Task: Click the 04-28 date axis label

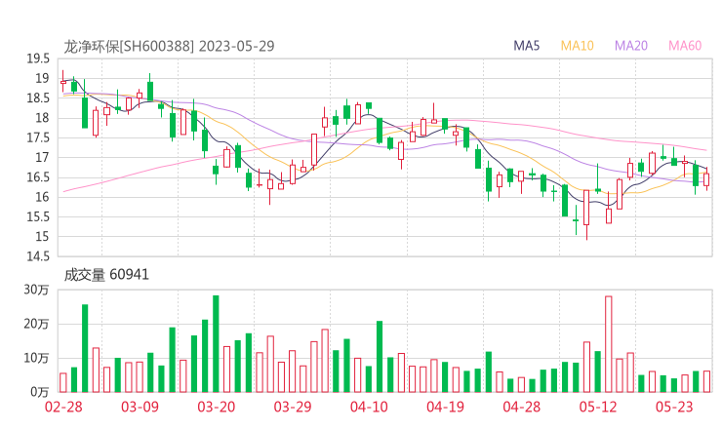Action: pyautogui.click(x=522, y=407)
